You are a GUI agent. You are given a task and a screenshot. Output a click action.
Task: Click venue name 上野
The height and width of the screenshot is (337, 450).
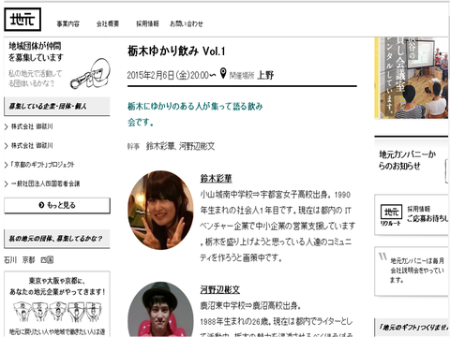tap(265, 75)
